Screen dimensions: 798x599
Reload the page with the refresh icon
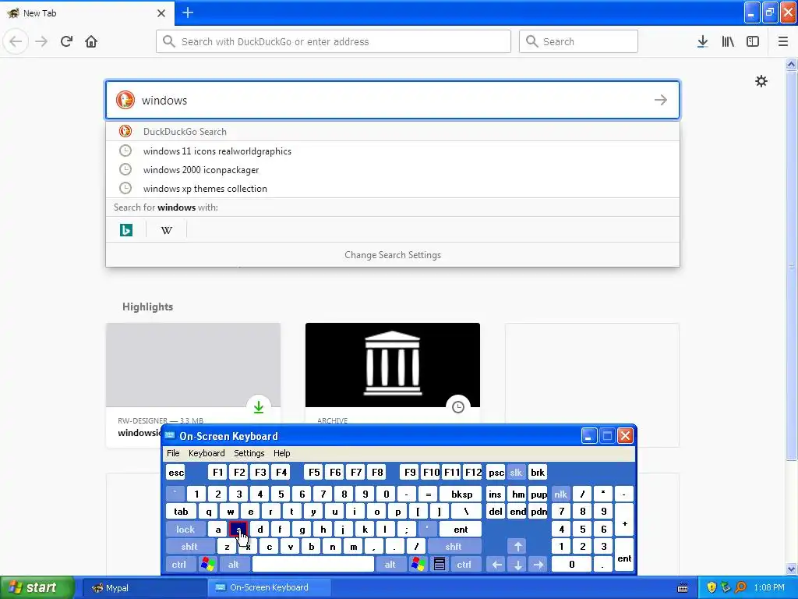tap(66, 41)
